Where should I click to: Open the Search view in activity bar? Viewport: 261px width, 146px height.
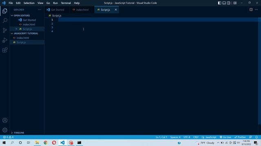pos(5,21)
